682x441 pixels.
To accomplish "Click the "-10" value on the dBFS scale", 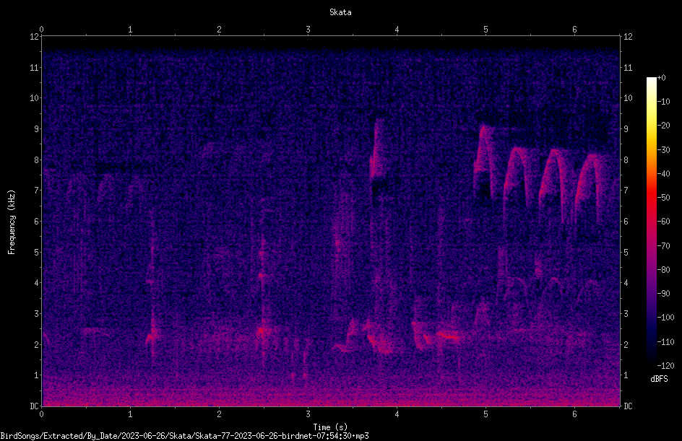I will coord(663,102).
